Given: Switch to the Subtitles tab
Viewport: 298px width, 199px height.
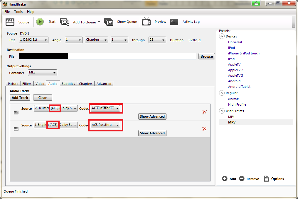Looking at the screenshot, I should tap(68, 84).
